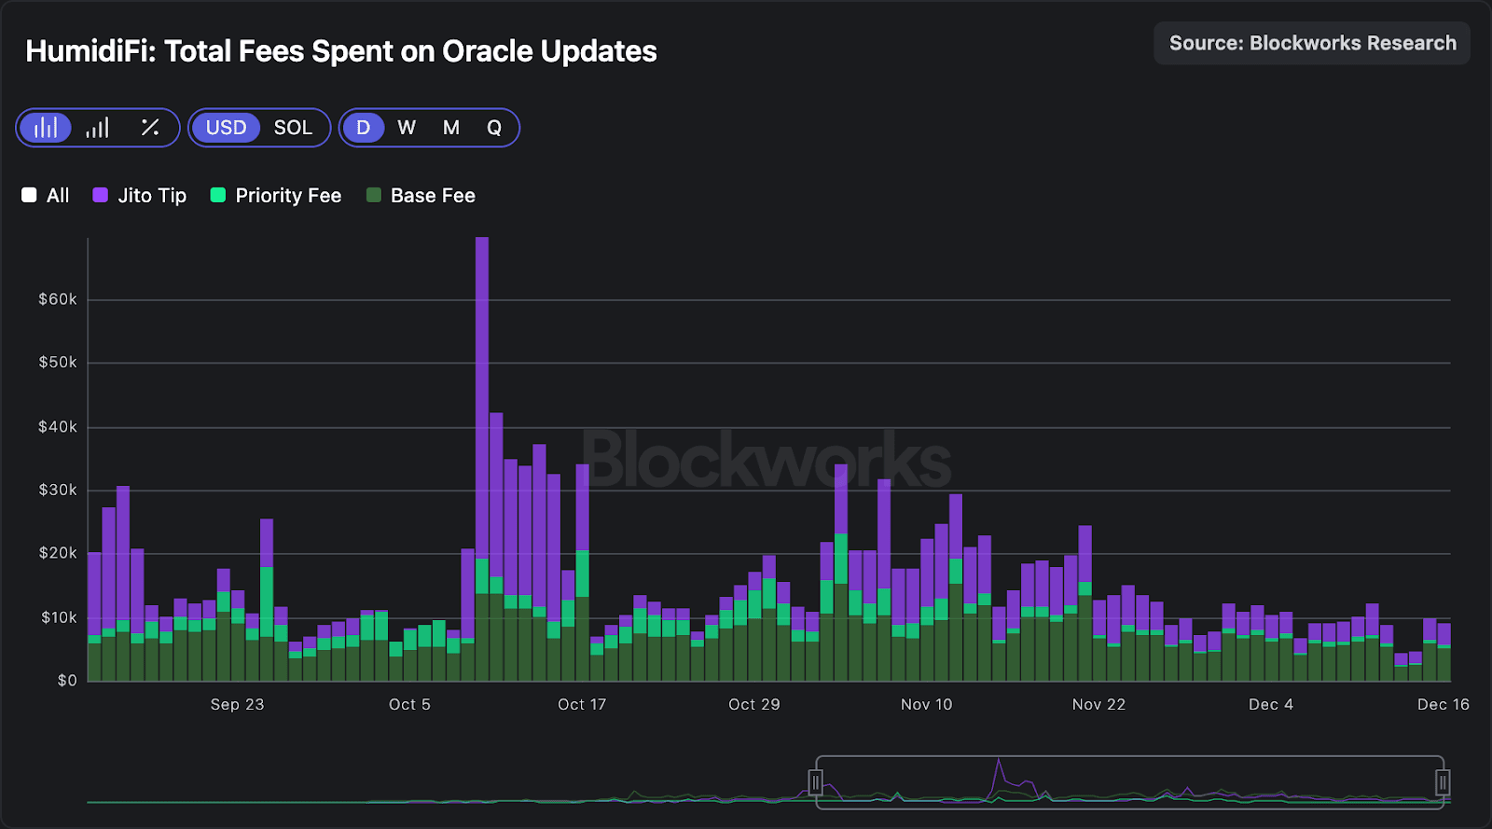1492x829 pixels.
Task: Select the stacked bar chart view icon
Action: pos(46,128)
